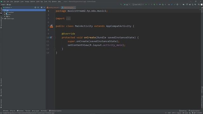Open the Terminal tool window

pyautogui.click(x=20, y=111)
